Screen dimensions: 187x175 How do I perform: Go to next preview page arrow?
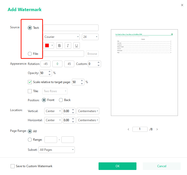[157, 129]
